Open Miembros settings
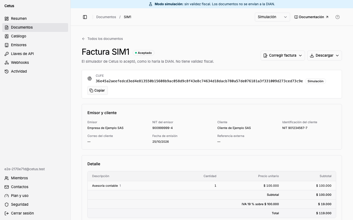This screenshot has width=353, height=220. coord(35,178)
